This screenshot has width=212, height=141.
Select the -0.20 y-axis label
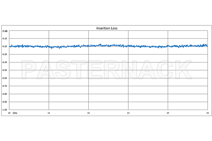click(5, 47)
